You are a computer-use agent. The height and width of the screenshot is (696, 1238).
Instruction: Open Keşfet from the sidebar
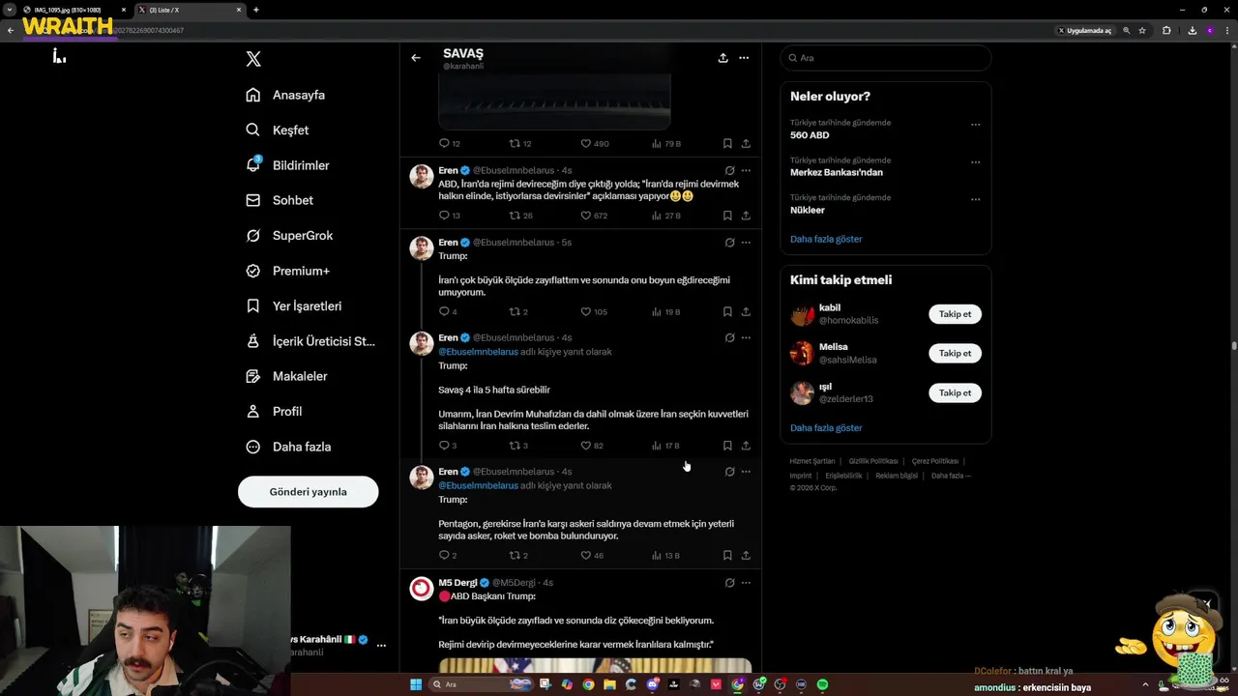[278, 130]
